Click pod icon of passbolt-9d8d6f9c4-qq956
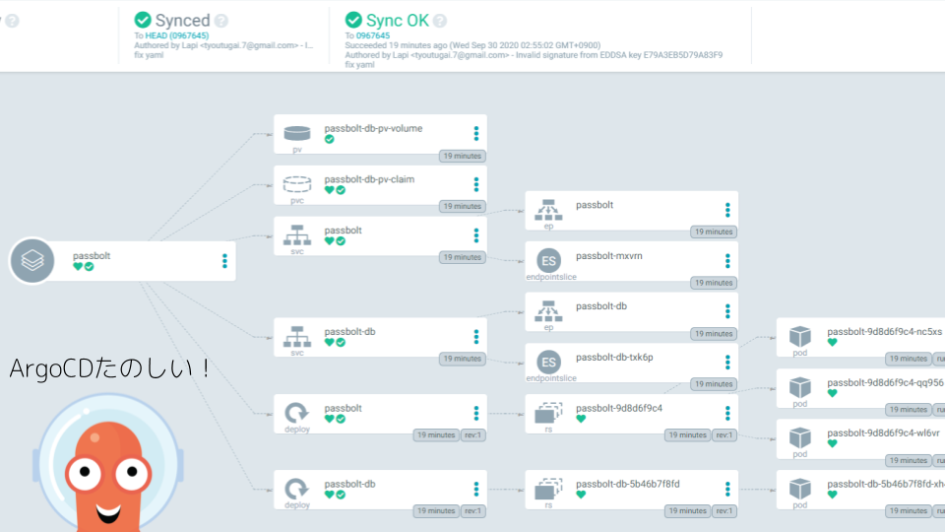Image resolution: width=945 pixels, height=532 pixels. click(x=799, y=387)
